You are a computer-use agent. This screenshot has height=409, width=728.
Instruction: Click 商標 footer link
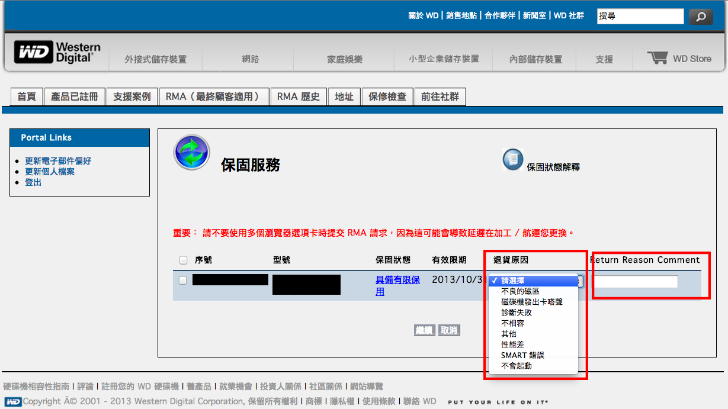314,401
